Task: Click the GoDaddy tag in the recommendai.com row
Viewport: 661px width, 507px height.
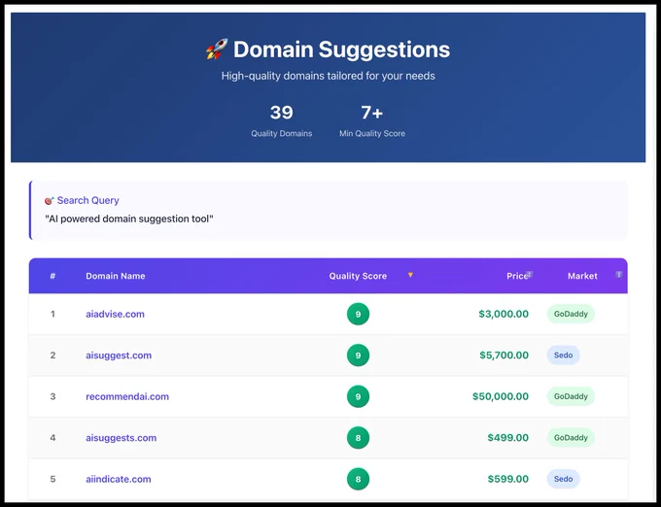Action: (571, 396)
